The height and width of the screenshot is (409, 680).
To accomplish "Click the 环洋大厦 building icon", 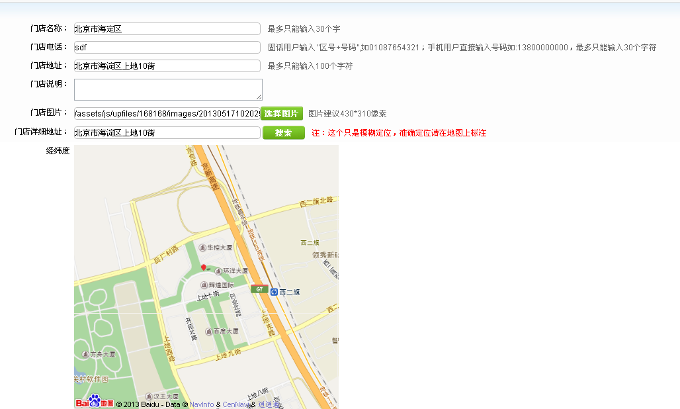I will [218, 271].
